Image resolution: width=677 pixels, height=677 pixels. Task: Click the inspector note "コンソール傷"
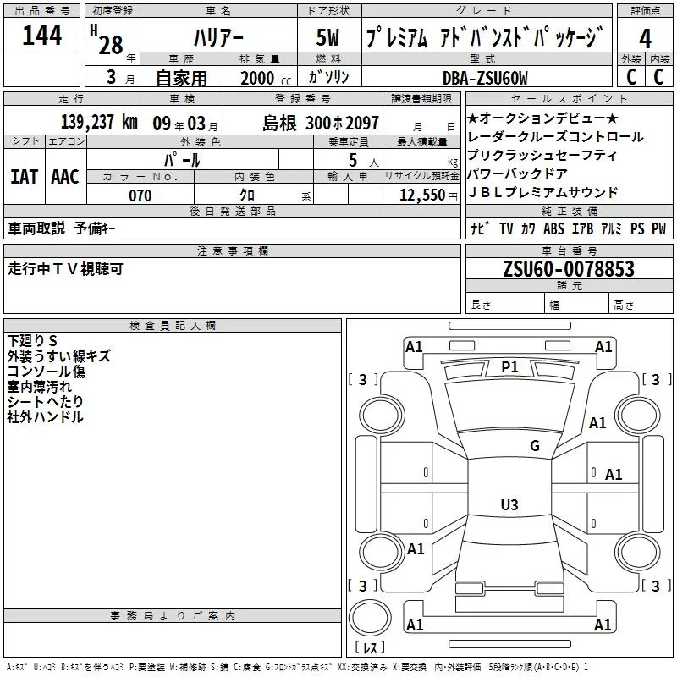(46, 371)
